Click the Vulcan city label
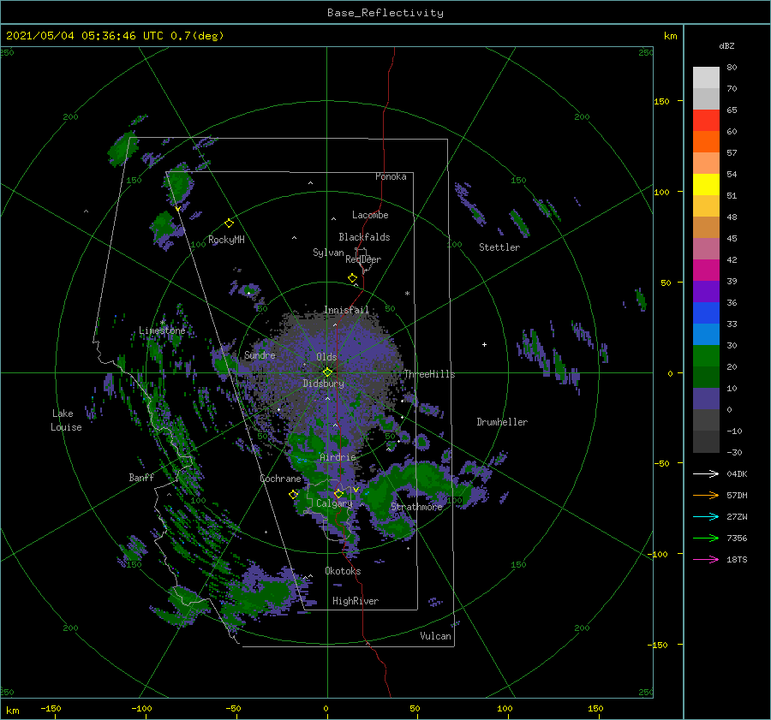This screenshot has height=720, width=771. pyautogui.click(x=436, y=636)
